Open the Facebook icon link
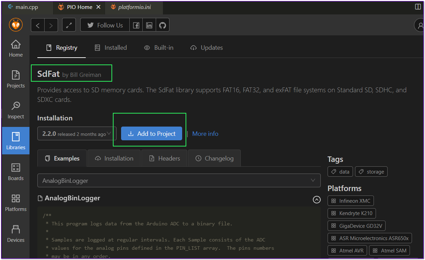Screen dimensions: 425x260 (136, 25)
